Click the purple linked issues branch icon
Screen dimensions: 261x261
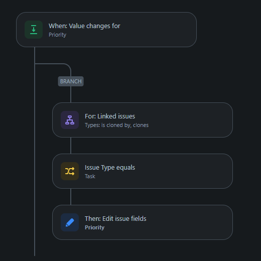click(x=70, y=120)
